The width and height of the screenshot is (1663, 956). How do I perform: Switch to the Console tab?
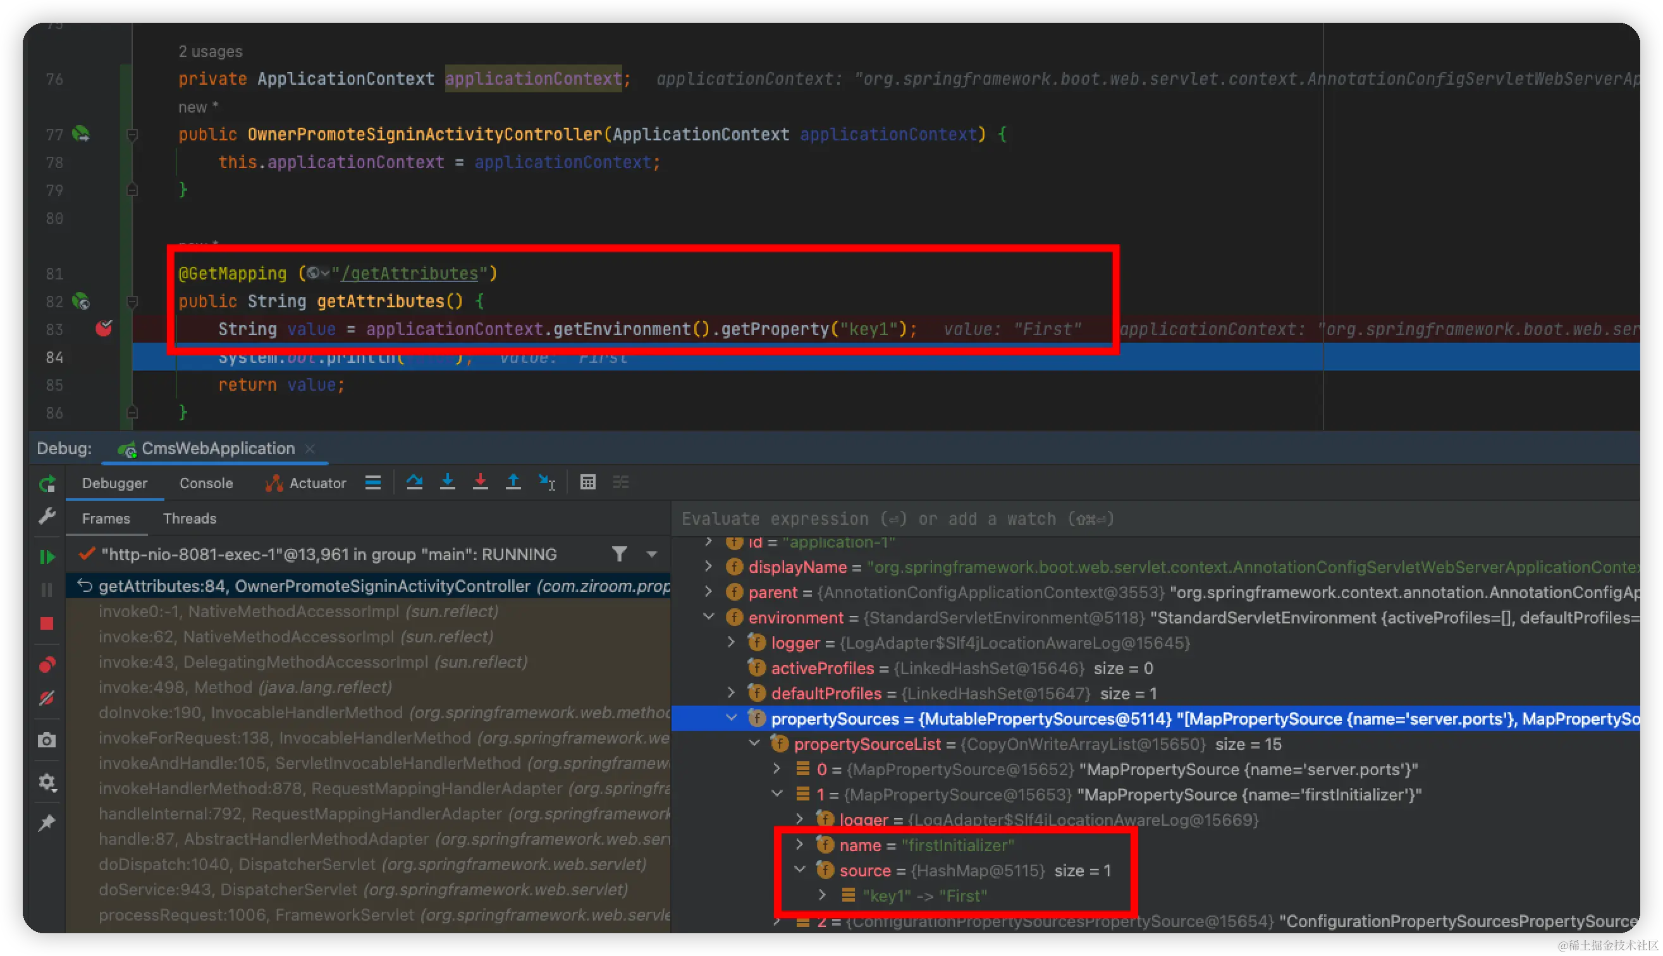pyautogui.click(x=206, y=483)
